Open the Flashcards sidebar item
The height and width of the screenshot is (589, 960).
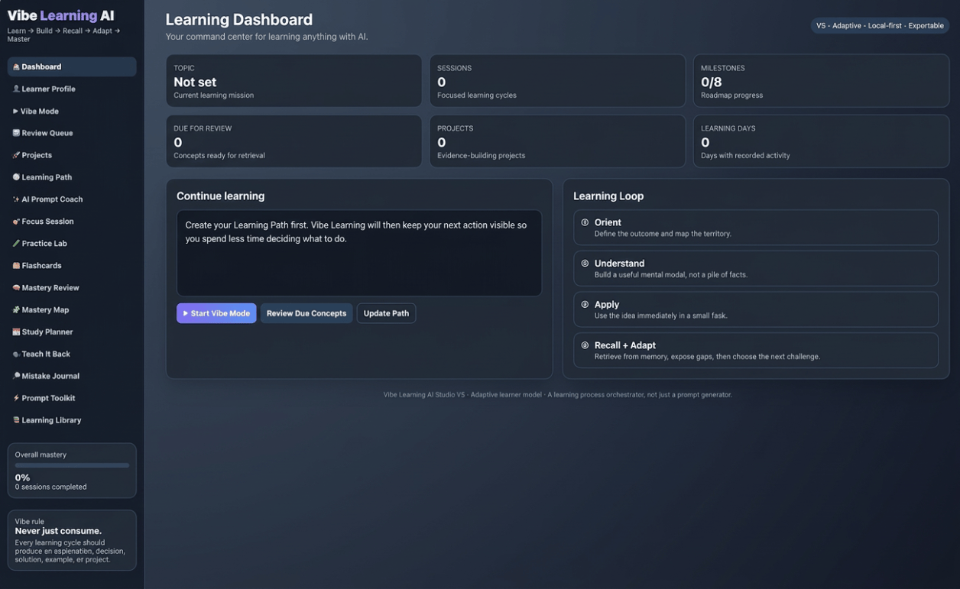(x=72, y=266)
